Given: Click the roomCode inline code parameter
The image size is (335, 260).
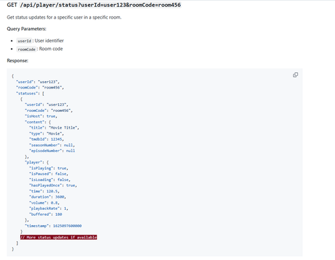Looking at the screenshot, I should (x=26, y=49).
